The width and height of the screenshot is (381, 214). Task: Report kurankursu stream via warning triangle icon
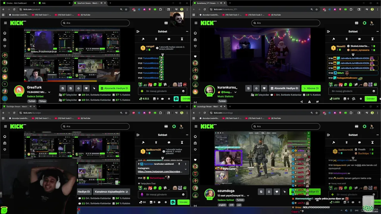[x=310, y=101]
